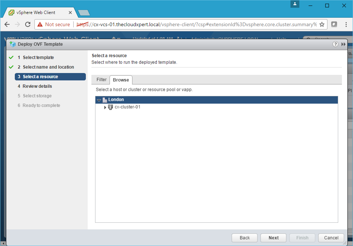Viewport: 353px width, 246px height.
Task: Click the help question mark icon
Action: [335, 44]
